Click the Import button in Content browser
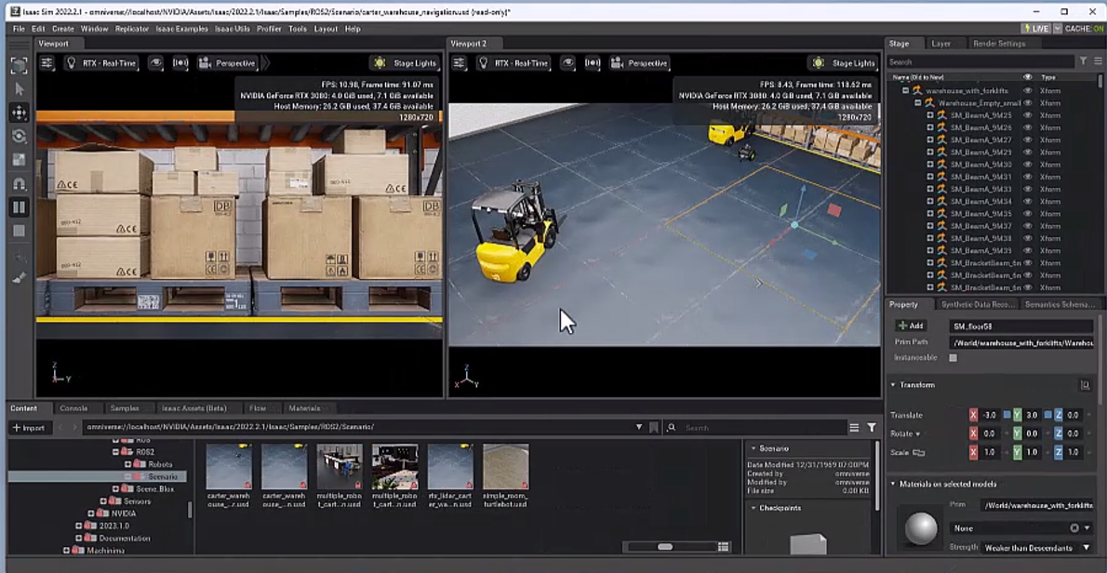1107x573 pixels. (x=28, y=428)
